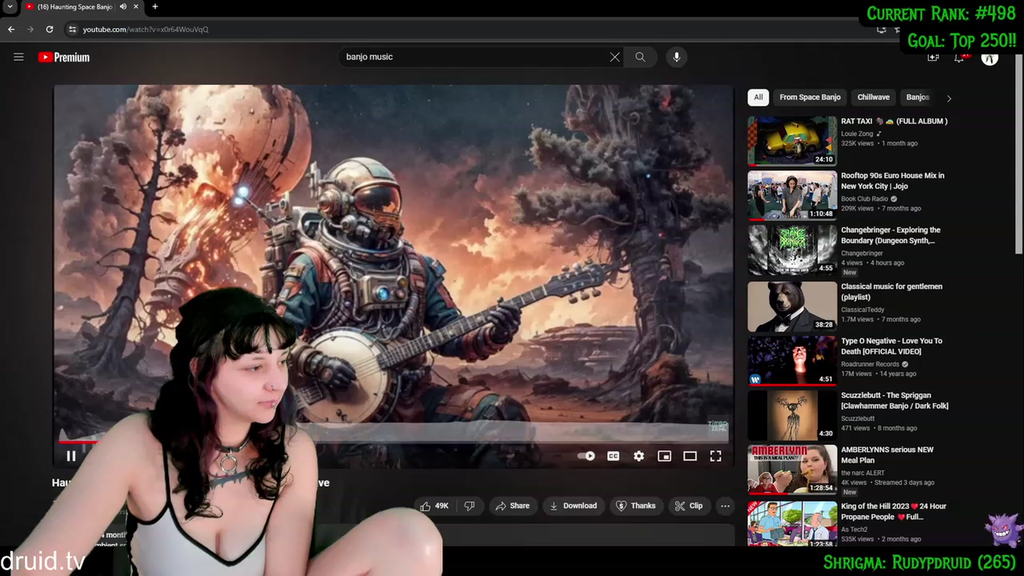Start voice search with microphone icon
Screen dimensions: 1024x576
tap(676, 57)
